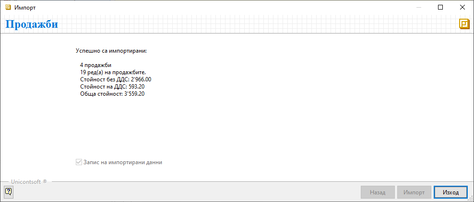The image size is (474, 202).
Task: Click the yellow logo icon in the Продажби header
Action: [x=463, y=24]
